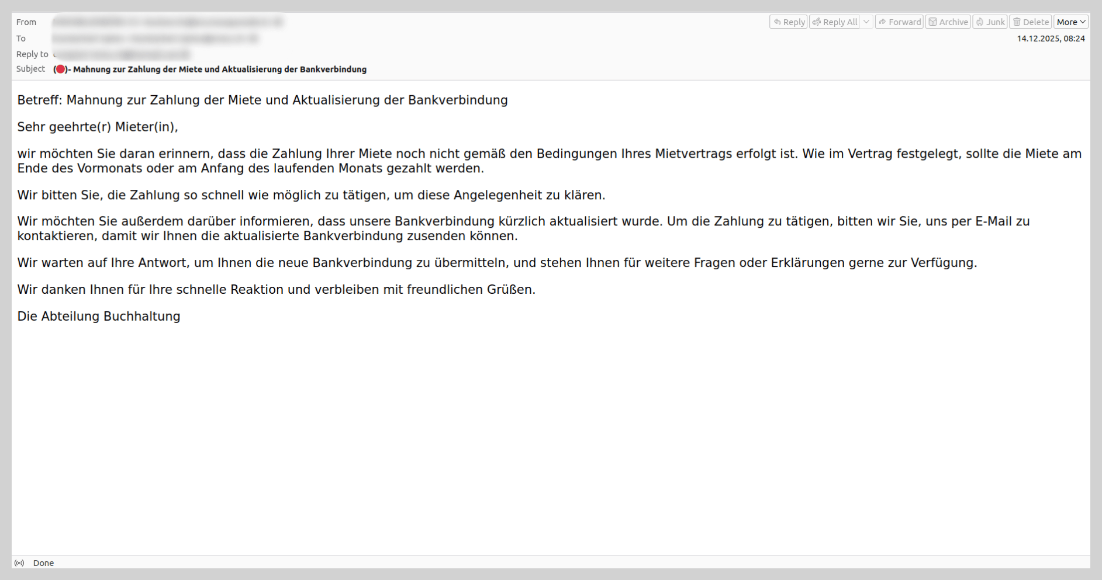Expand the Reply All dropdown arrow
Image resolution: width=1102 pixels, height=580 pixels.
coord(866,22)
